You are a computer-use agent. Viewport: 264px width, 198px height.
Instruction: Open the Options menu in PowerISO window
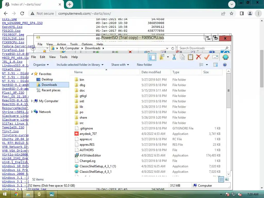(87, 44)
